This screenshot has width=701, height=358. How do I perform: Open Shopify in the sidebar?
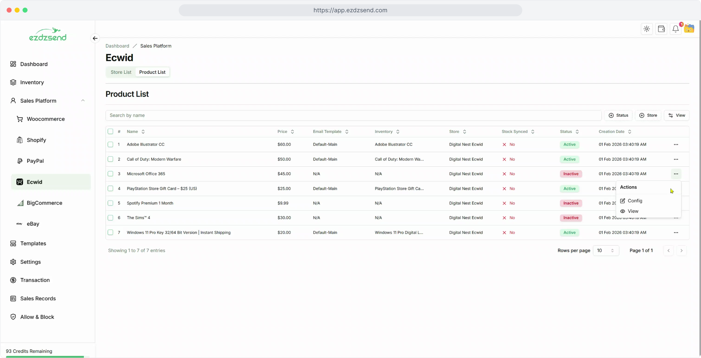click(36, 140)
